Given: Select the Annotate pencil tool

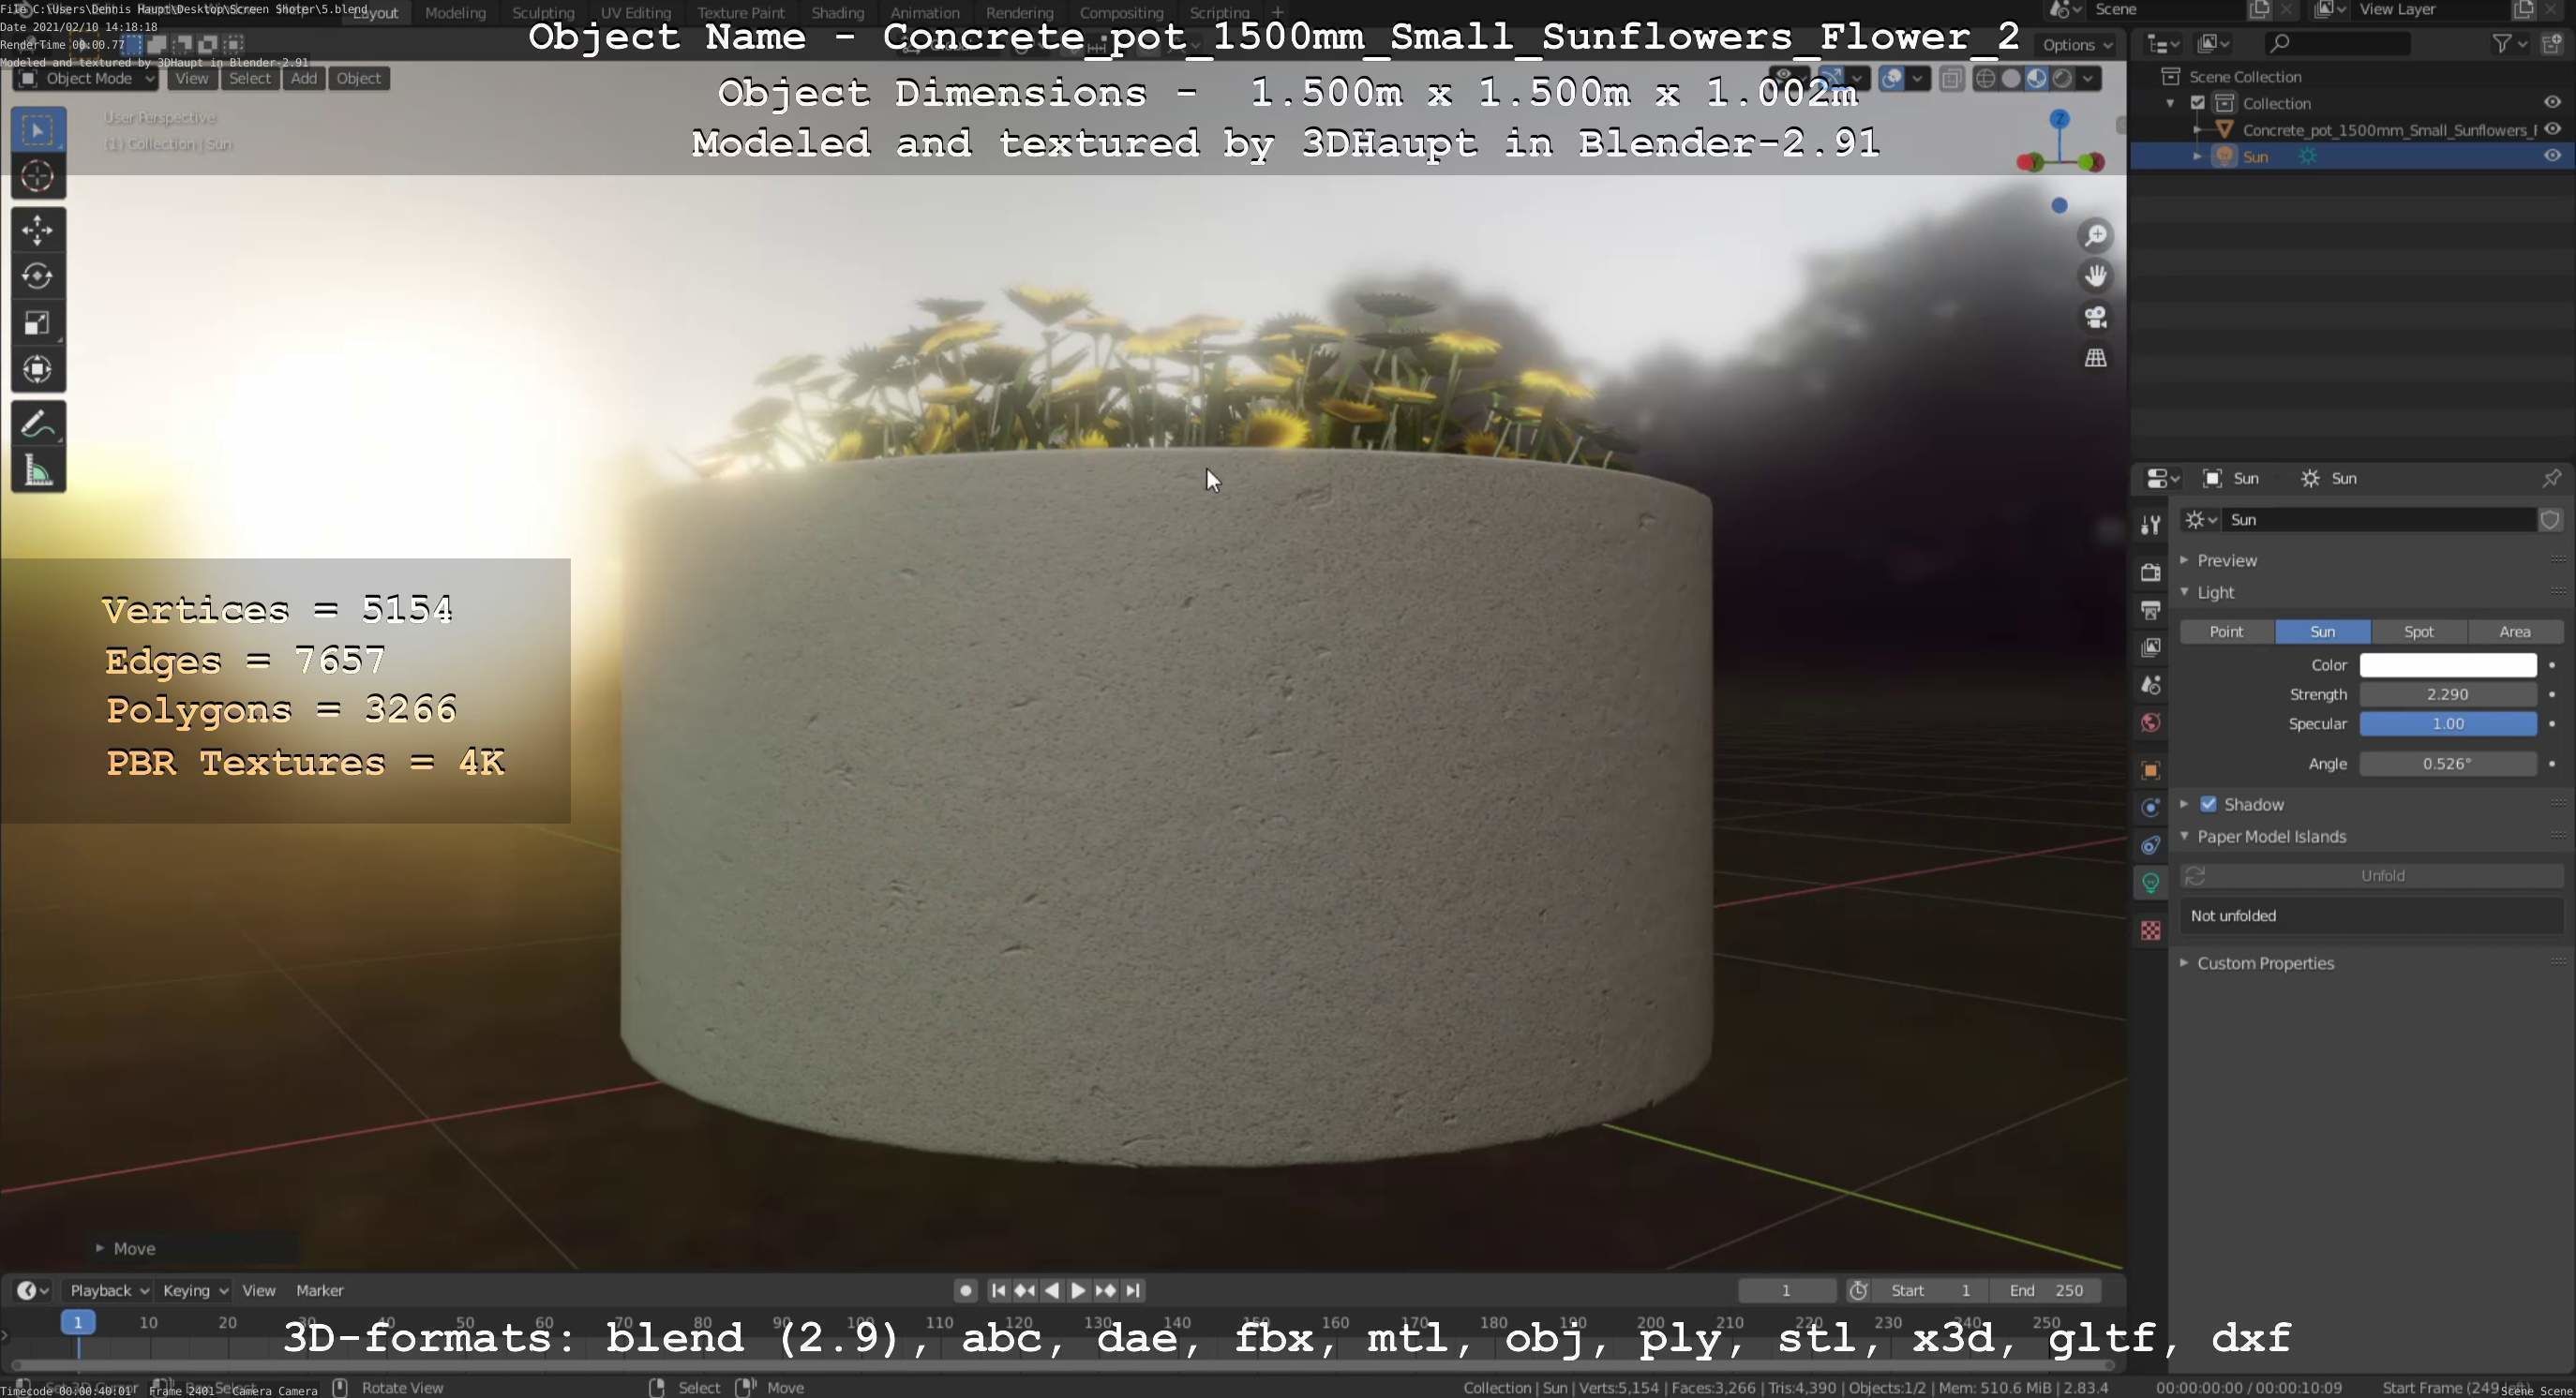Looking at the screenshot, I should click(x=38, y=424).
